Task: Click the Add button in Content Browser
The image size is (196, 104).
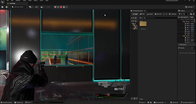Action: click(x=135, y=14)
